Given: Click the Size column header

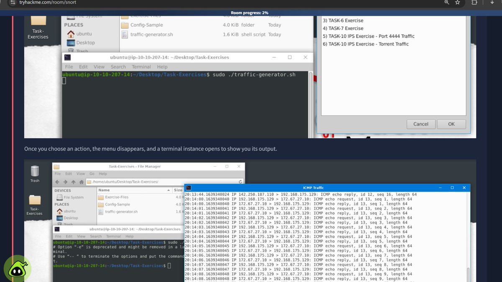Looking at the screenshot, I should point(178,190).
